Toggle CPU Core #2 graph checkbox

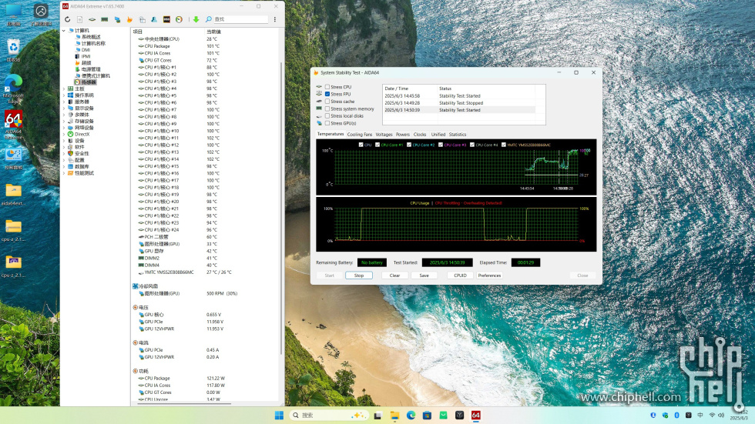[409, 145]
